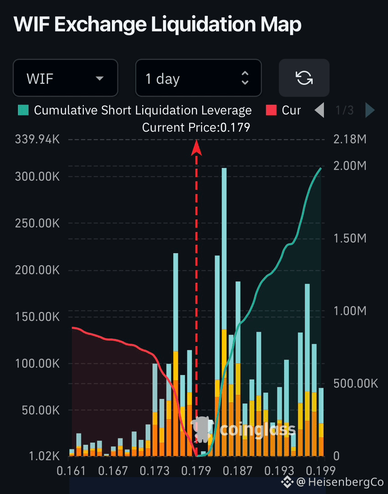The width and height of the screenshot is (388, 494).
Task: Click the tall bar left of current price line
Action: pyautogui.click(x=176, y=354)
